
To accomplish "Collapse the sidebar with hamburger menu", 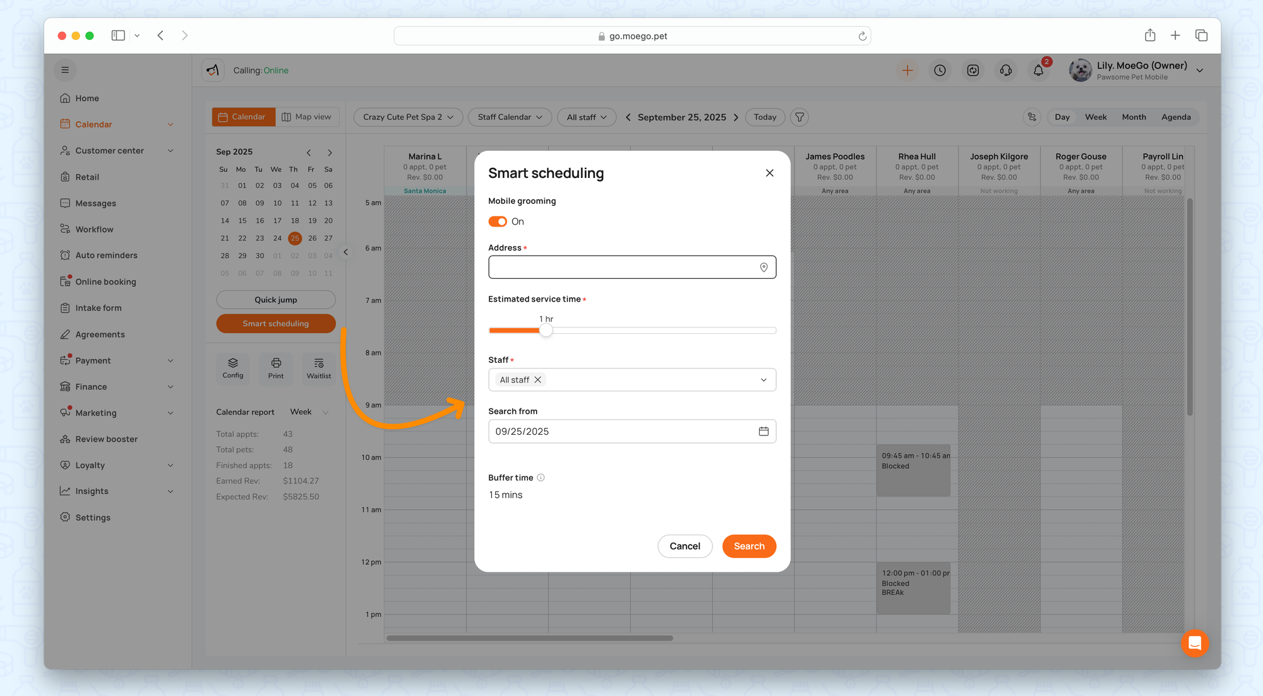I will click(65, 70).
